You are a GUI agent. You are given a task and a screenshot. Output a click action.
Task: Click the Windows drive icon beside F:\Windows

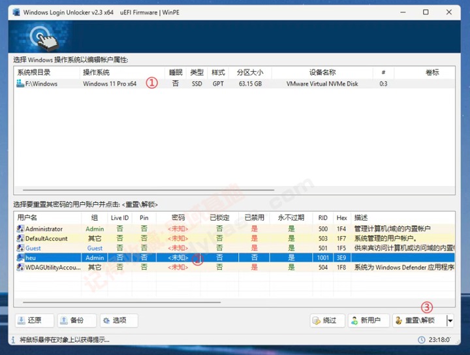coord(20,84)
